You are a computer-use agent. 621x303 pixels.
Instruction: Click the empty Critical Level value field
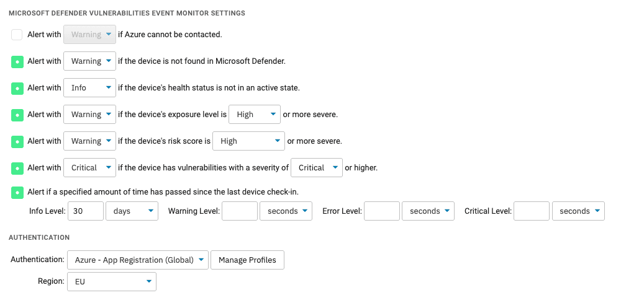(532, 211)
